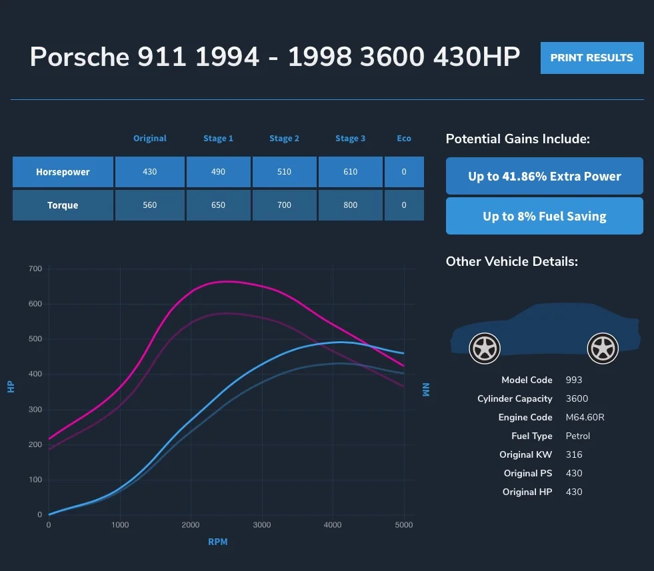The width and height of the screenshot is (654, 571).
Task: Click the Original PS value 430
Action: tap(574, 473)
